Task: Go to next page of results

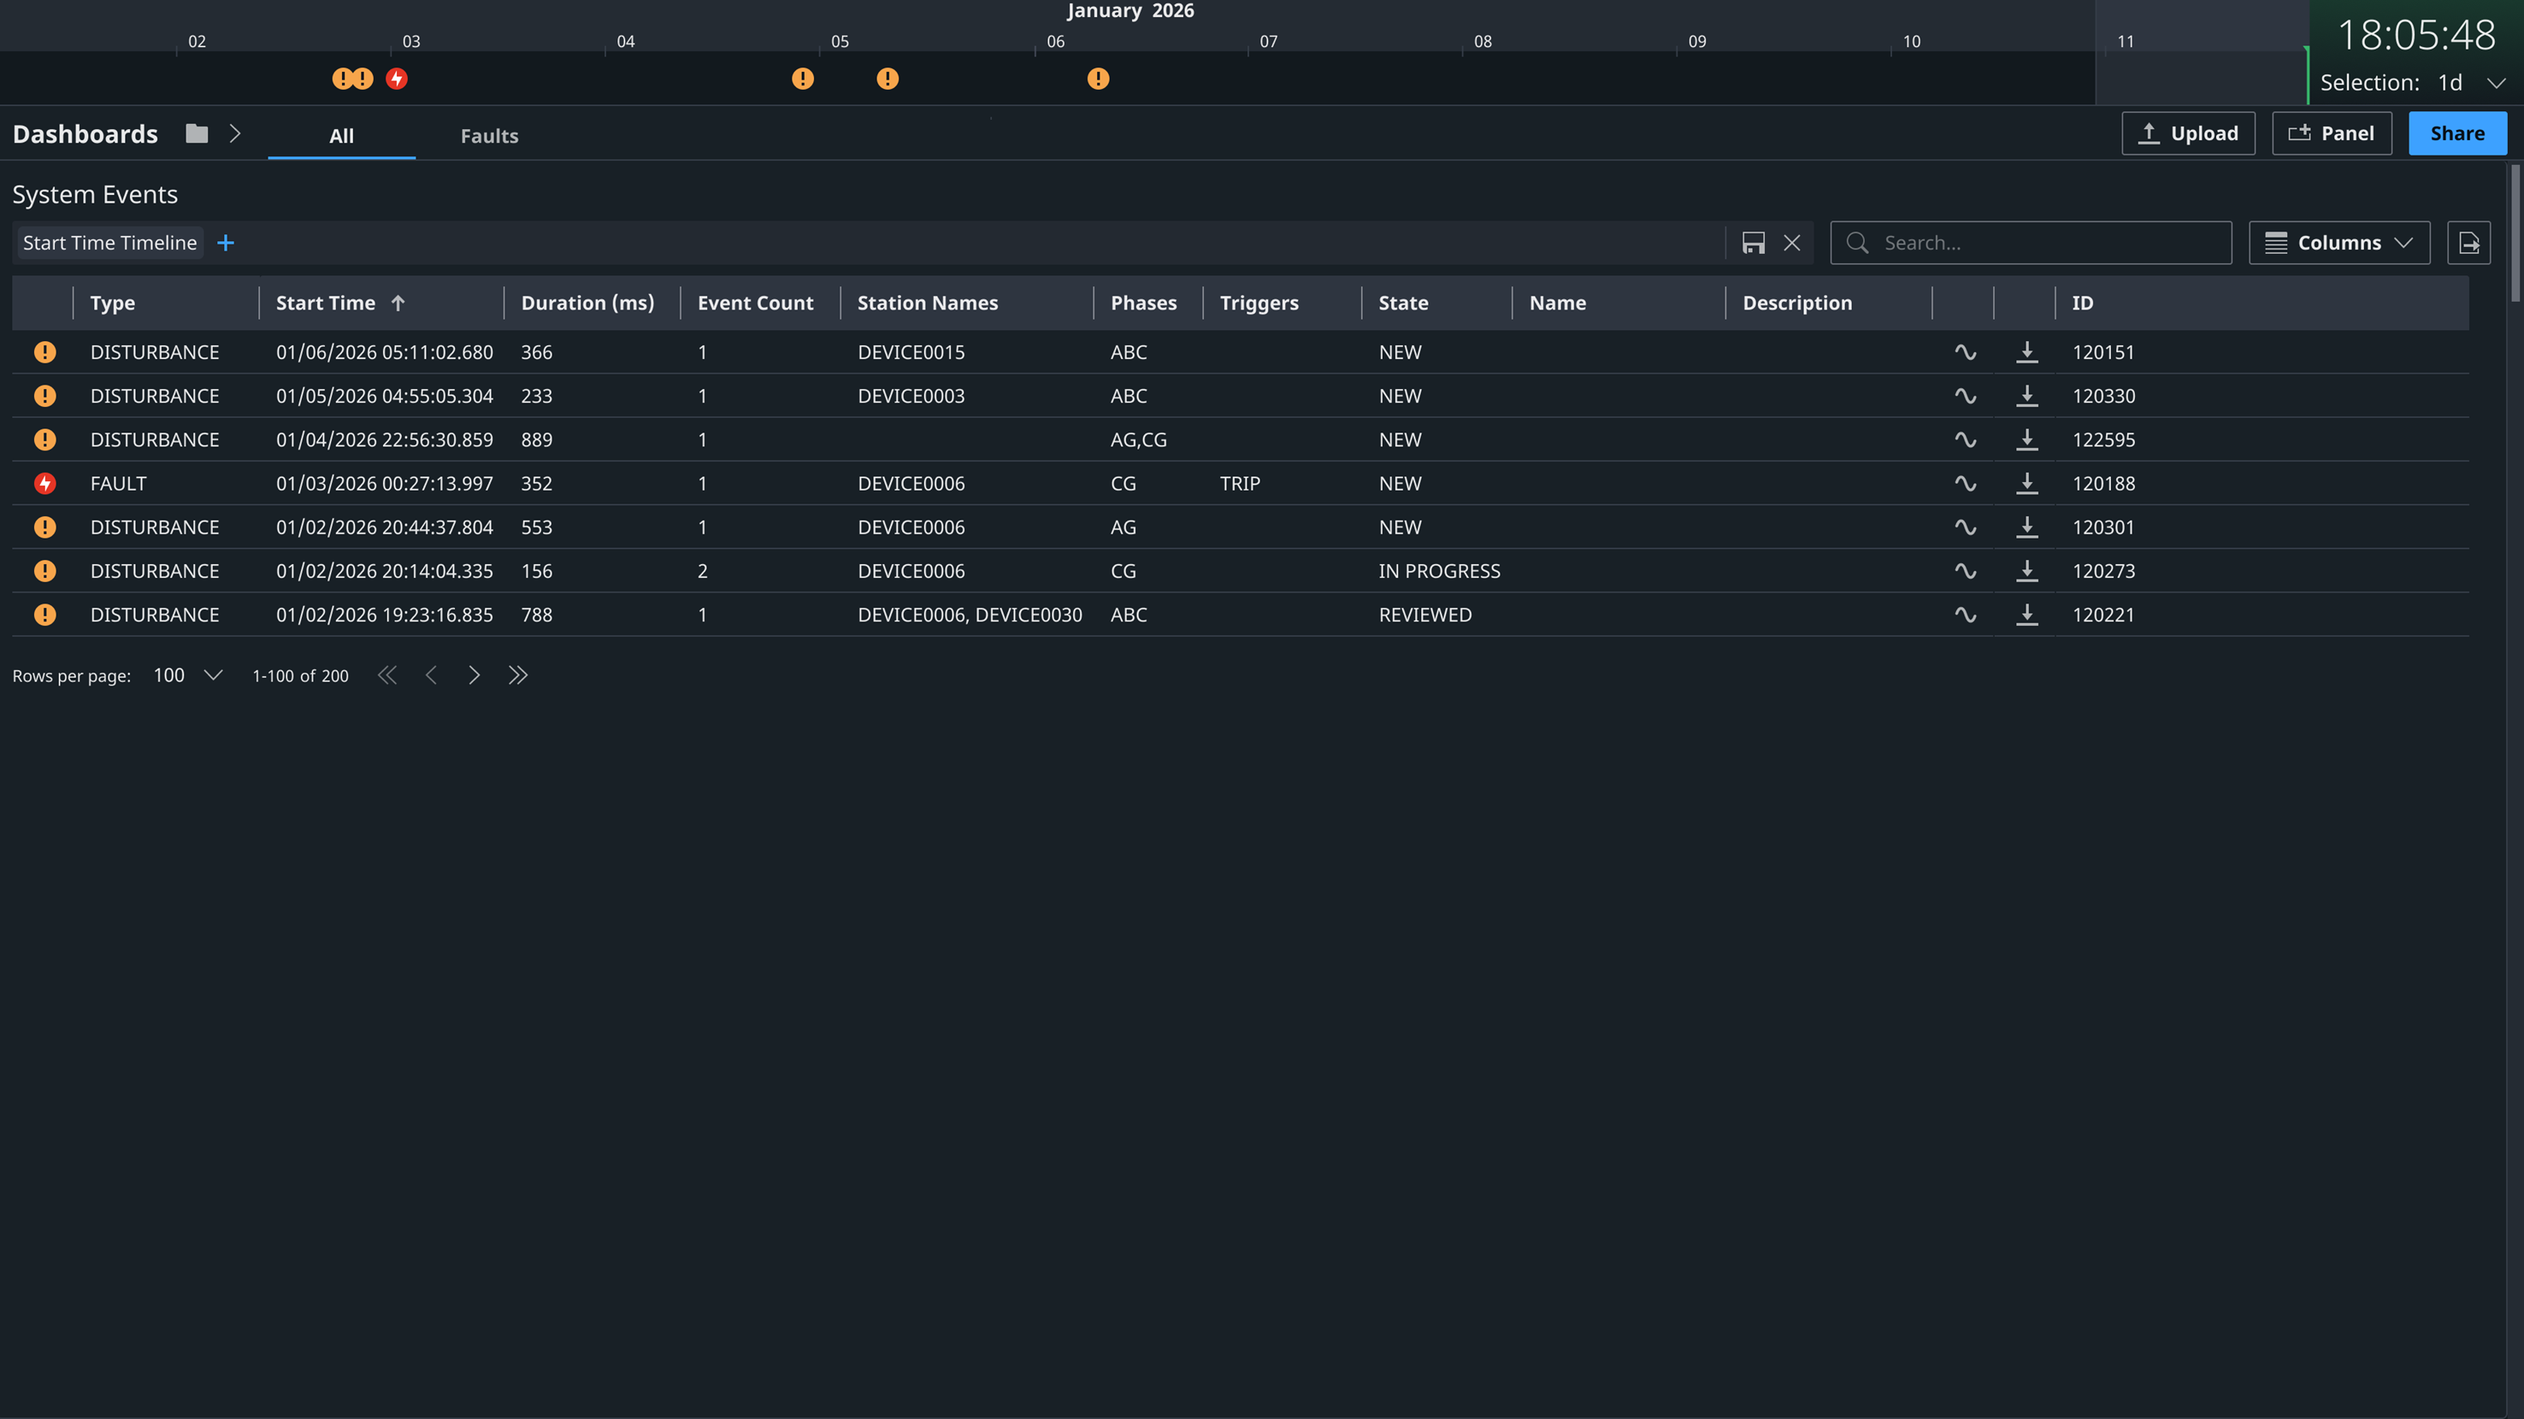Action: pyautogui.click(x=475, y=674)
